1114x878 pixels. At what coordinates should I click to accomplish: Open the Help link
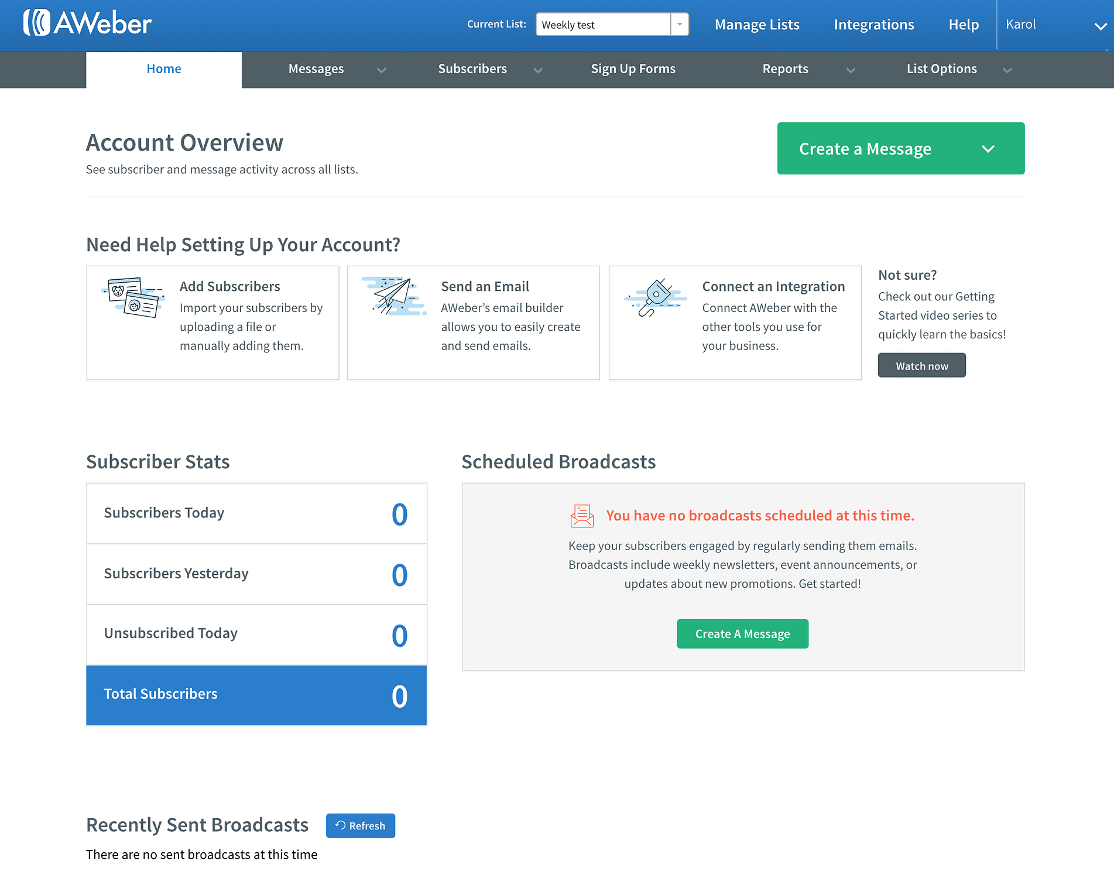click(x=964, y=25)
